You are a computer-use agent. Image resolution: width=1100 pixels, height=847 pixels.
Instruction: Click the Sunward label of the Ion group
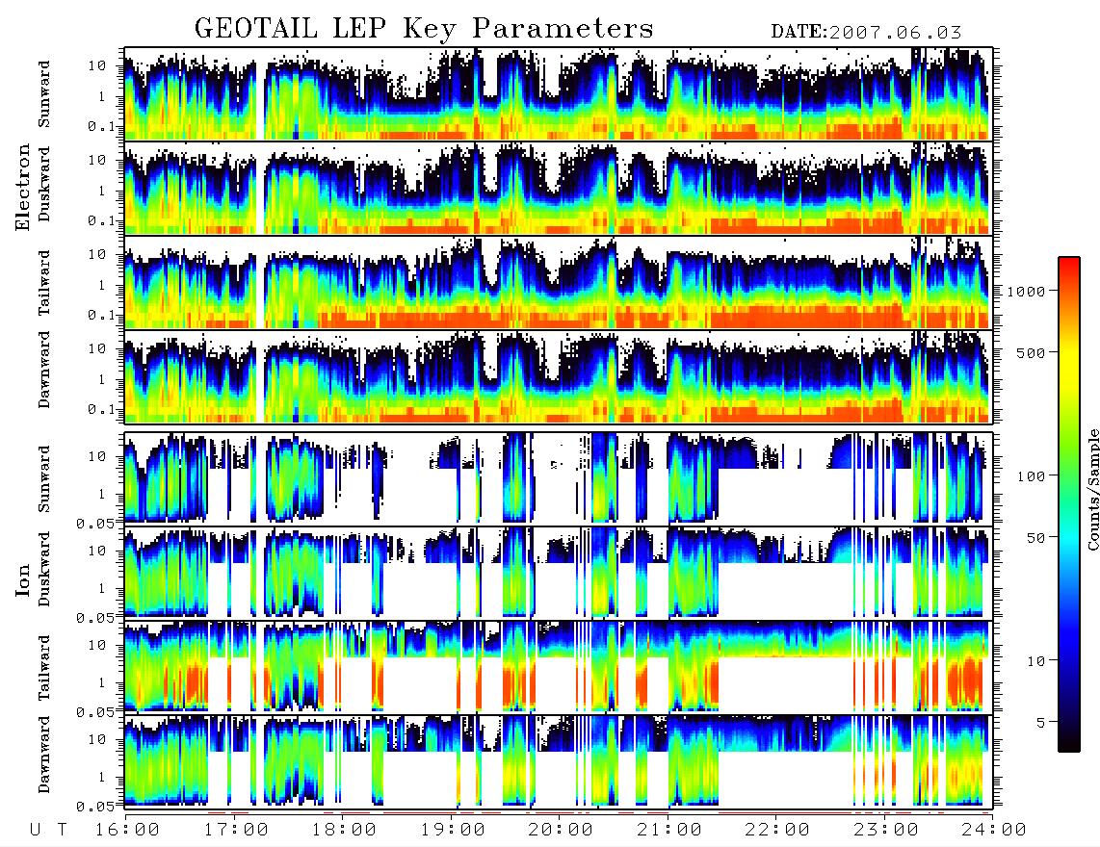[x=43, y=479]
